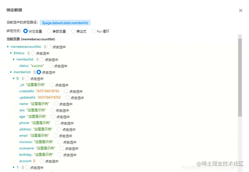Click the $page.dataset.state.memberlist binding path
Viewport: 249px width, 172px height.
pyautogui.click(x=65, y=23)
